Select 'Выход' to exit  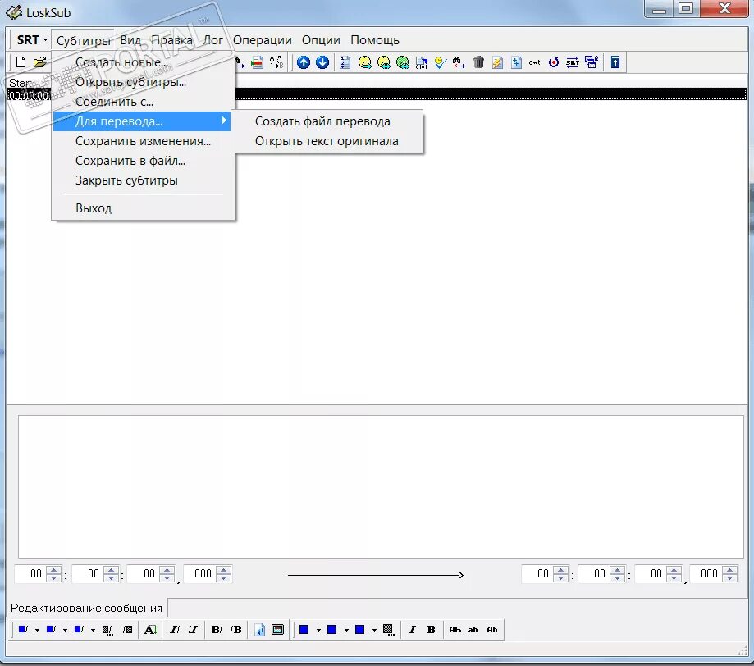point(143,208)
